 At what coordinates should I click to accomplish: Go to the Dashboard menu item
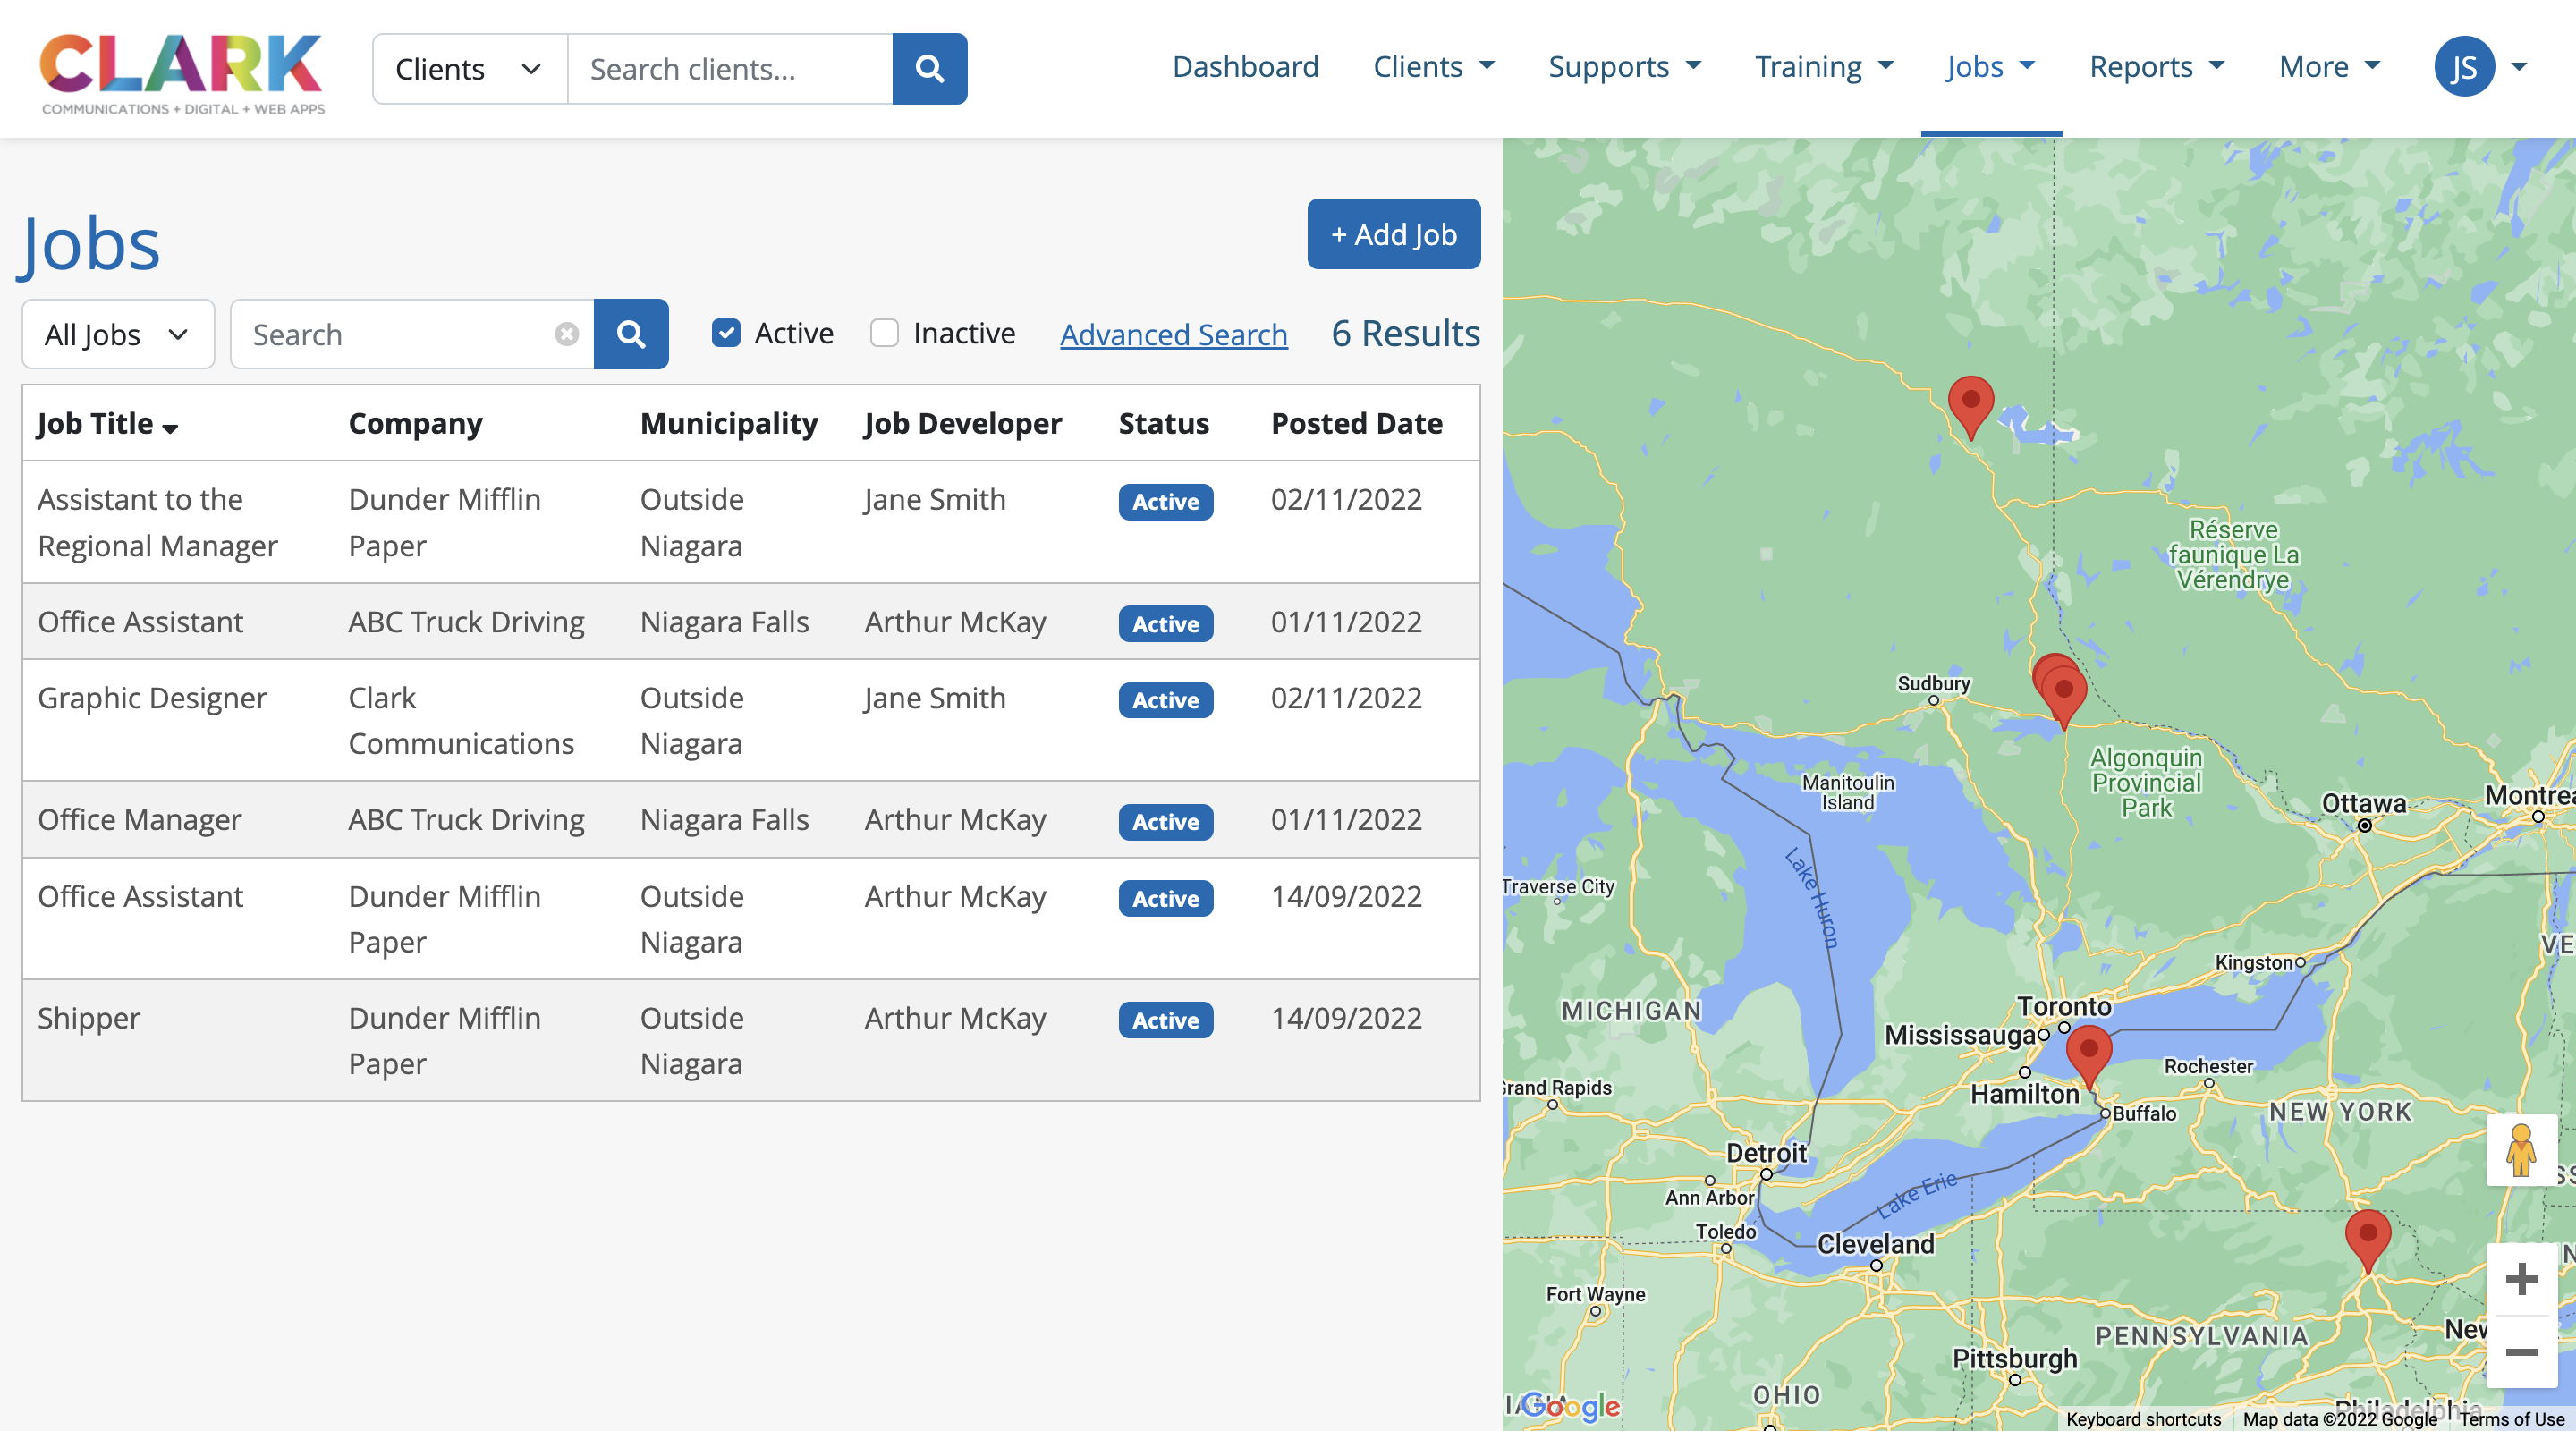pyautogui.click(x=1245, y=67)
